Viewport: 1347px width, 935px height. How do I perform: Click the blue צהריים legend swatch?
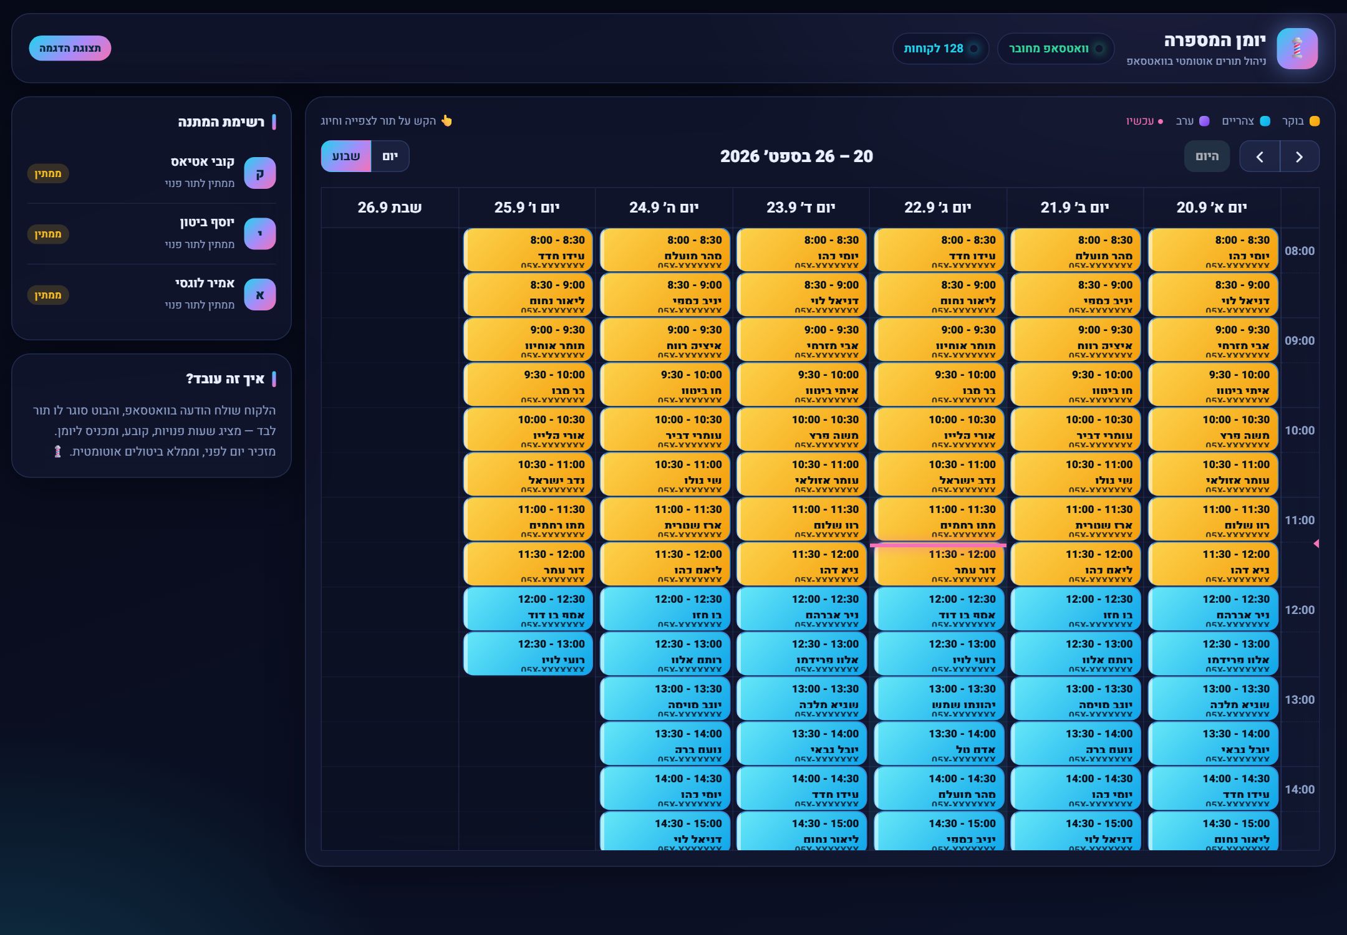(x=1265, y=121)
